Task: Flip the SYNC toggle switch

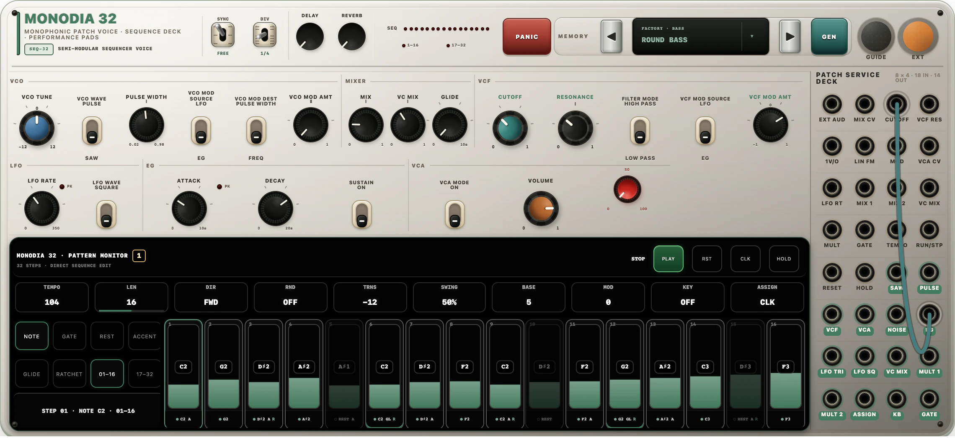Action: tap(223, 35)
